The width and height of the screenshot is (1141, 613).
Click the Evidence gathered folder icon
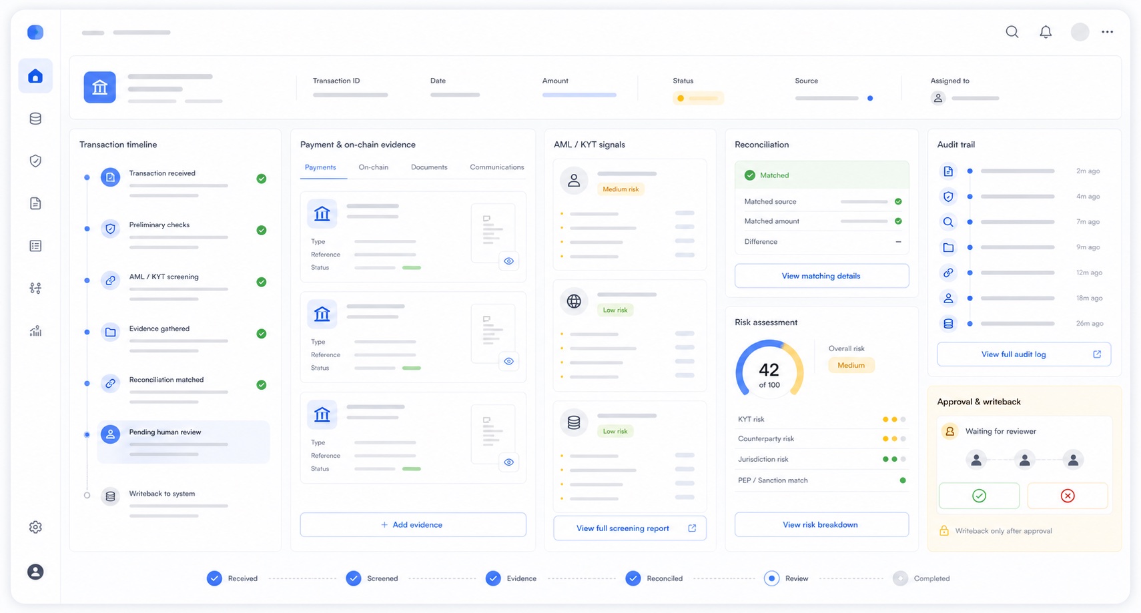(110, 332)
